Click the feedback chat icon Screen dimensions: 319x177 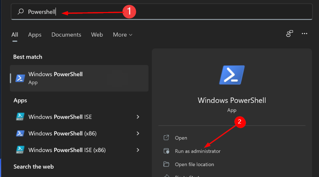pyautogui.click(x=289, y=34)
